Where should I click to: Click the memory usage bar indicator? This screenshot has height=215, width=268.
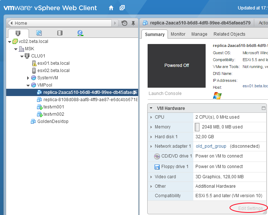(197, 127)
